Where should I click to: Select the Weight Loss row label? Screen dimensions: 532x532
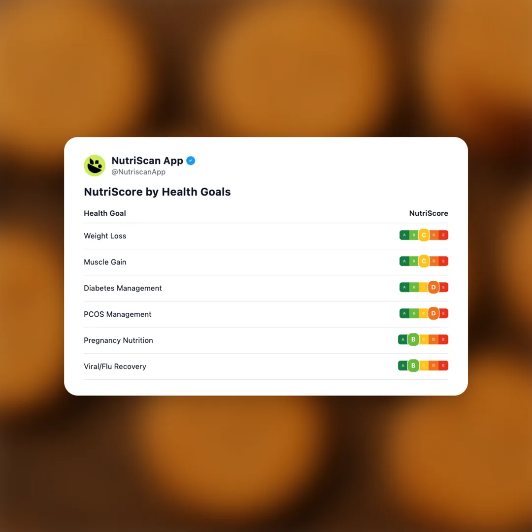point(105,236)
